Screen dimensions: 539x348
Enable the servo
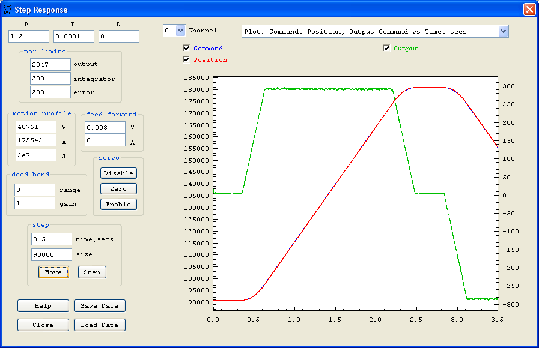pyautogui.click(x=118, y=205)
